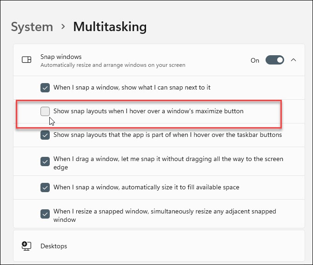Uncheck snap layouts for taskbar buttons checkbox
The width and height of the screenshot is (313, 265).
[x=45, y=135]
